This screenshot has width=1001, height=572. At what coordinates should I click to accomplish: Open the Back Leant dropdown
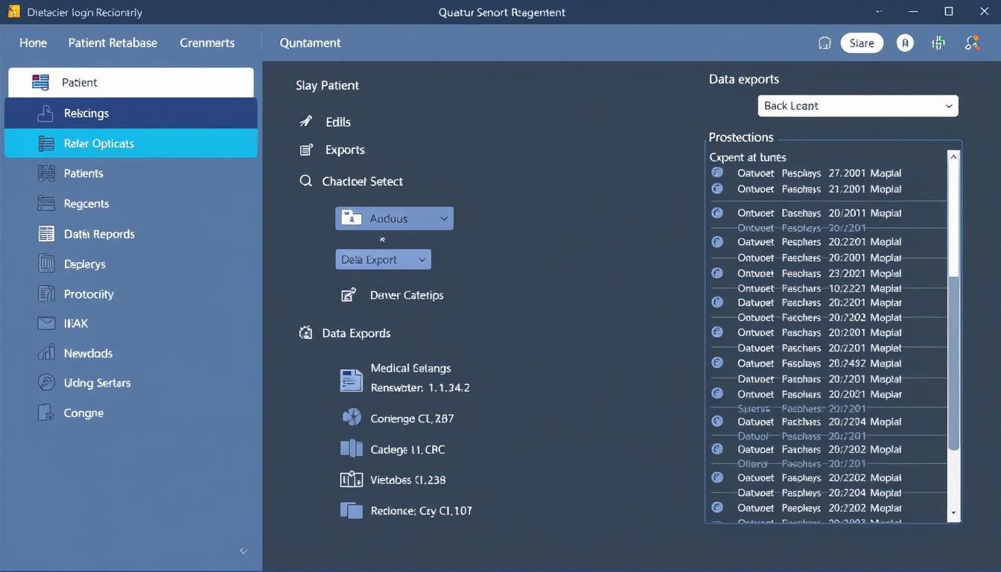857,106
